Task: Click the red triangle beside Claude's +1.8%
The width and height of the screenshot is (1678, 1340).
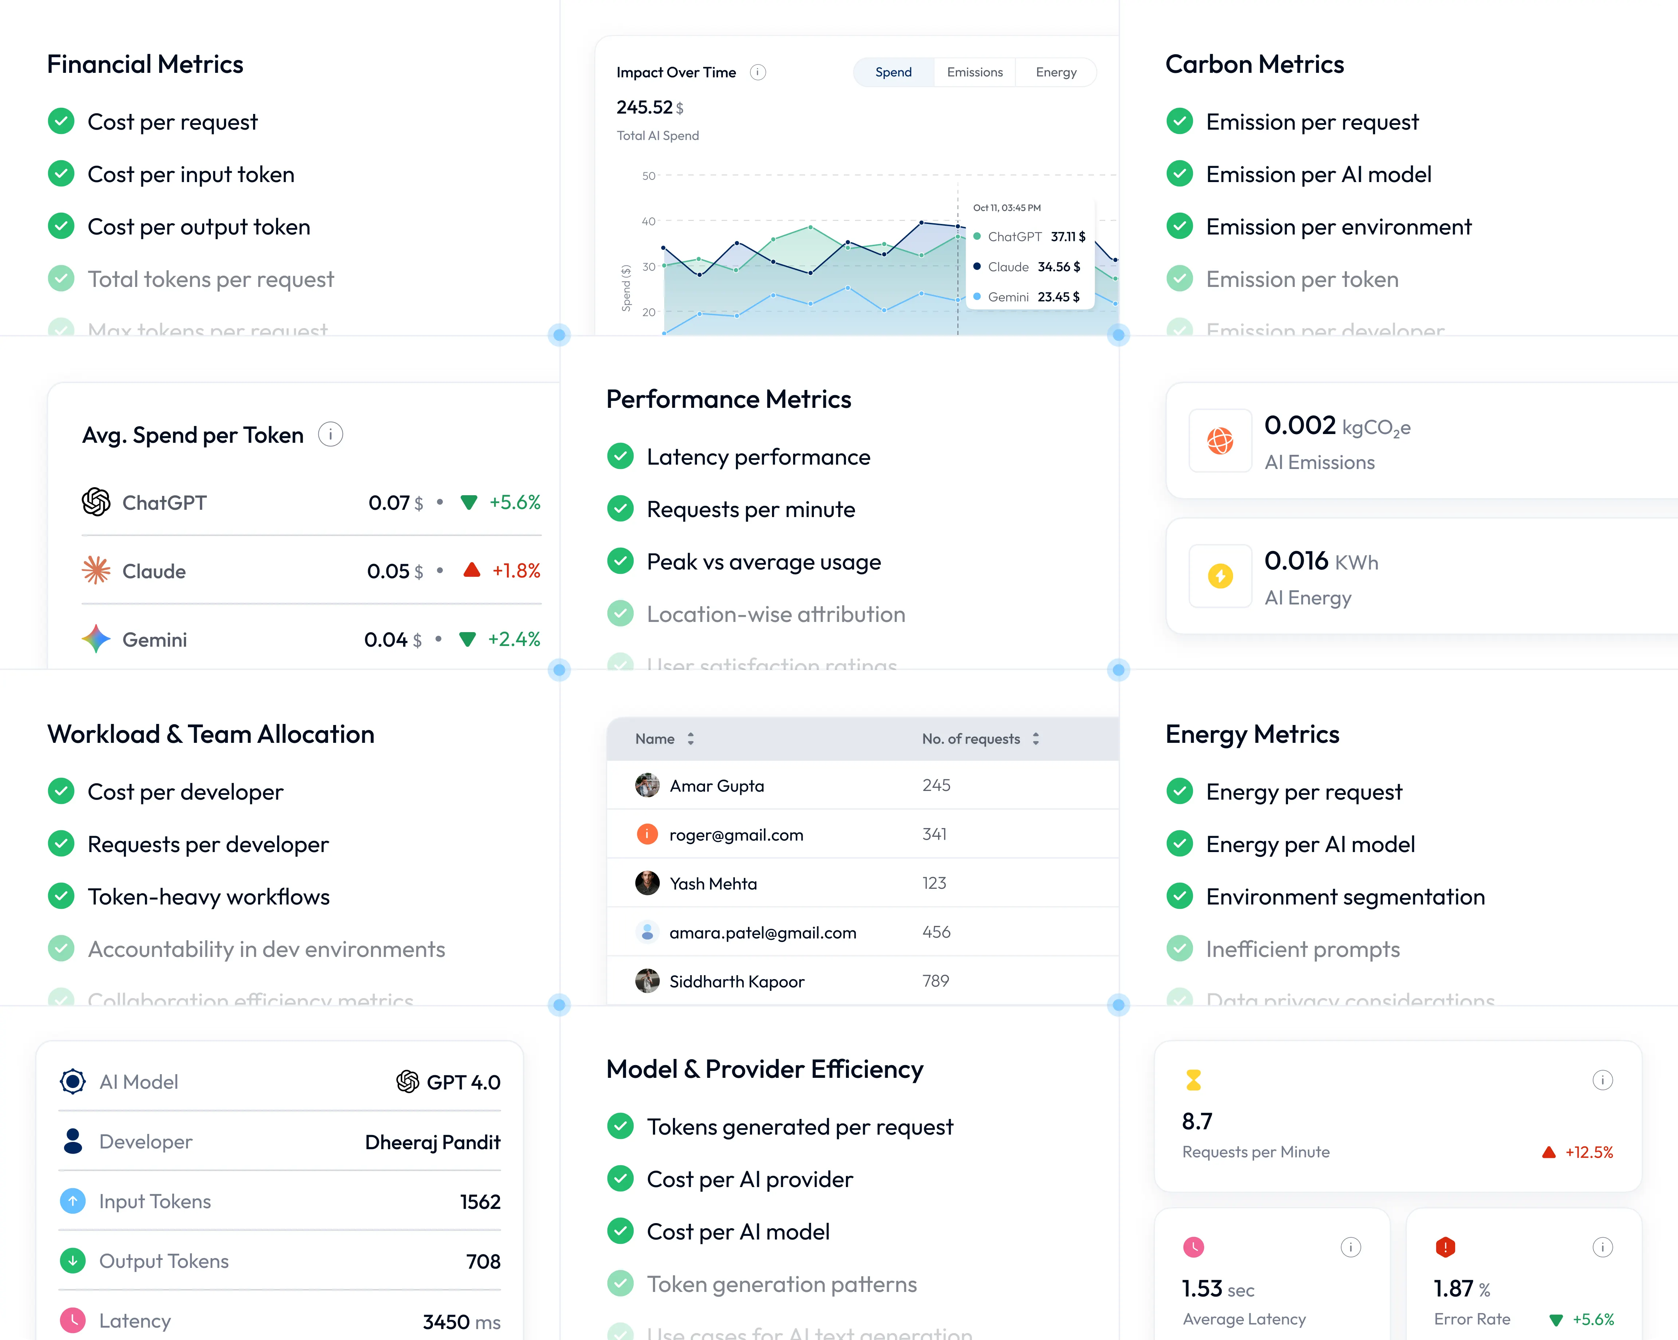Action: click(x=472, y=569)
